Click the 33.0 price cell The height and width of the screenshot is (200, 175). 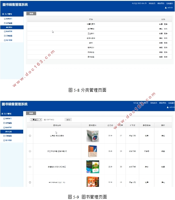(x=110, y=151)
